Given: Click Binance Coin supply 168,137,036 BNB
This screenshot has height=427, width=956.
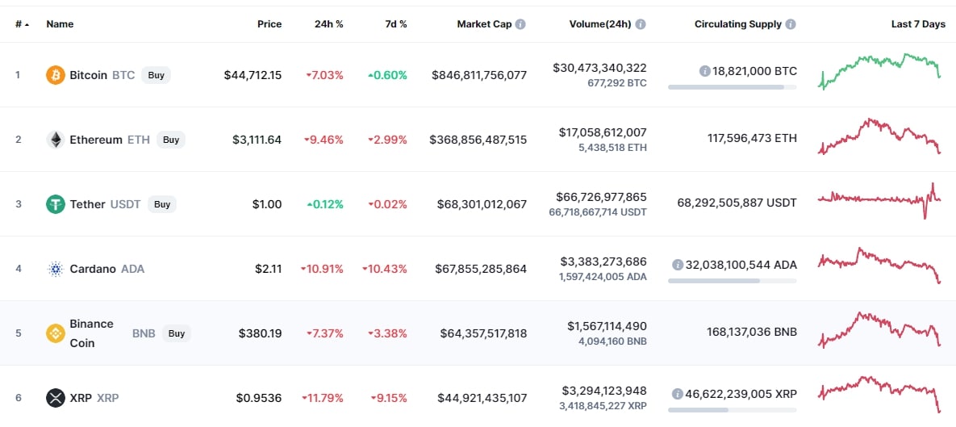Looking at the screenshot, I should [x=751, y=333].
